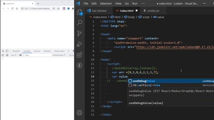This screenshot has width=214, height=120.
Task: Click unsaved dot on index.html tab
Action: [x=137, y=10]
